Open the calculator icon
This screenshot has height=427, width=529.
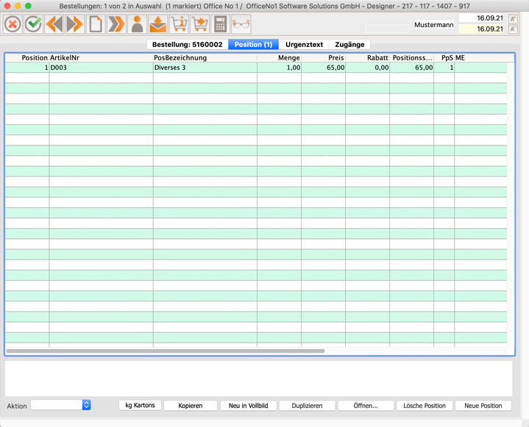(x=220, y=24)
